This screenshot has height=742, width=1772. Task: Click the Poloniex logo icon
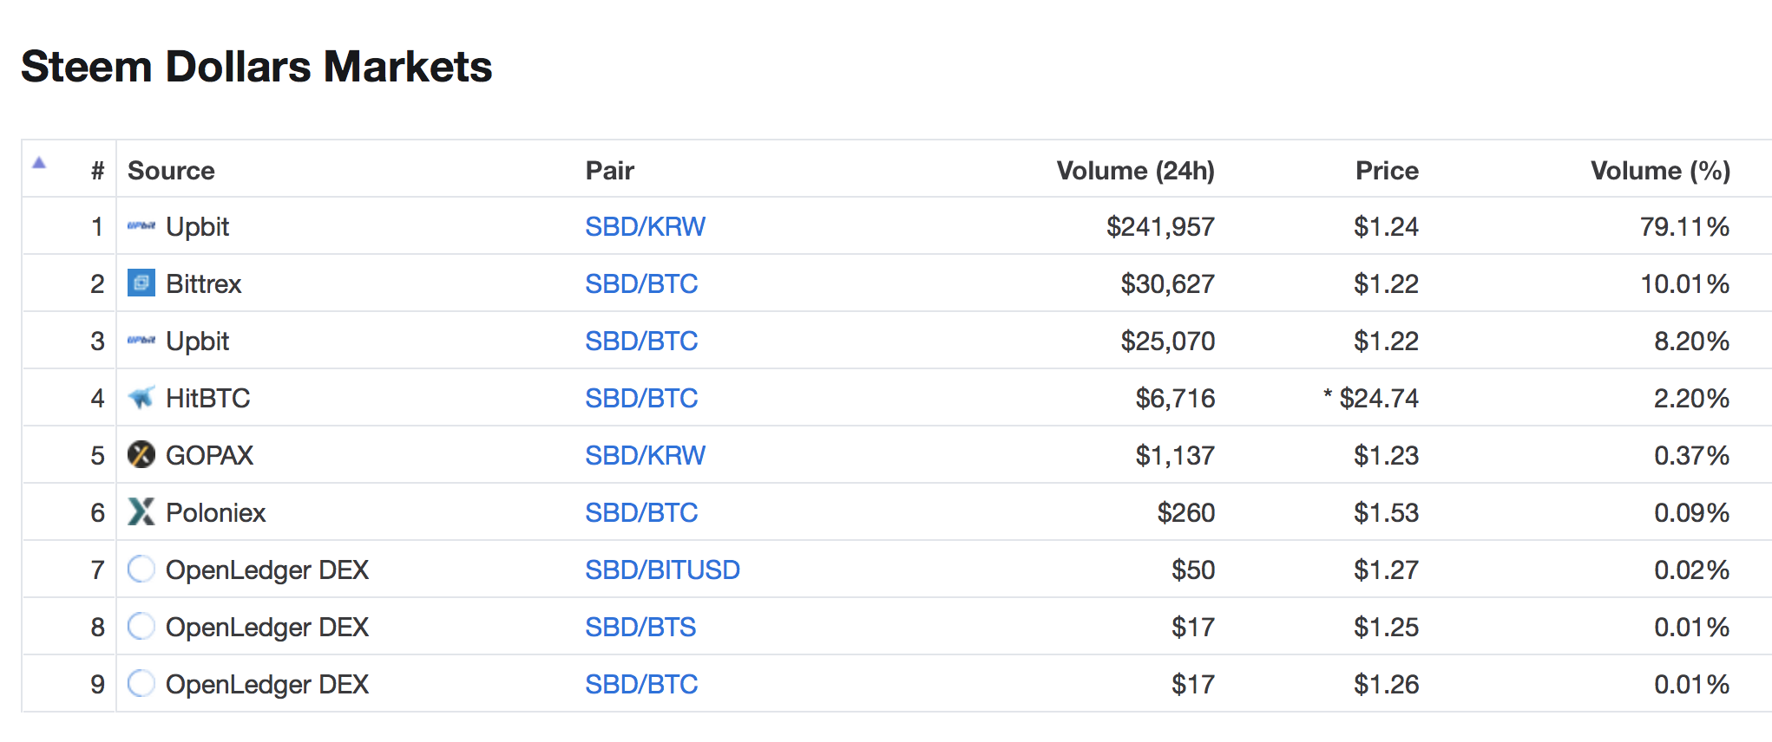click(x=141, y=512)
